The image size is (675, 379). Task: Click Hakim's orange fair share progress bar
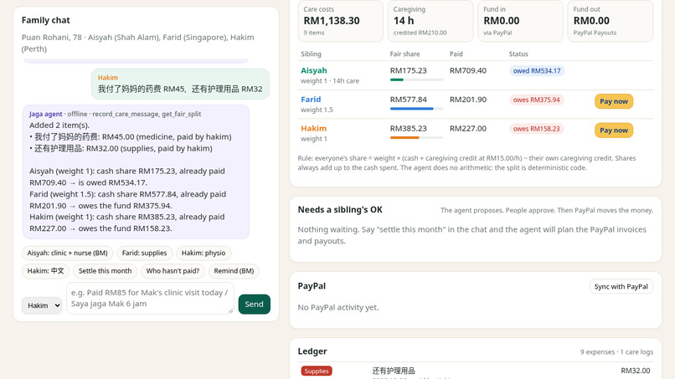[x=416, y=138]
